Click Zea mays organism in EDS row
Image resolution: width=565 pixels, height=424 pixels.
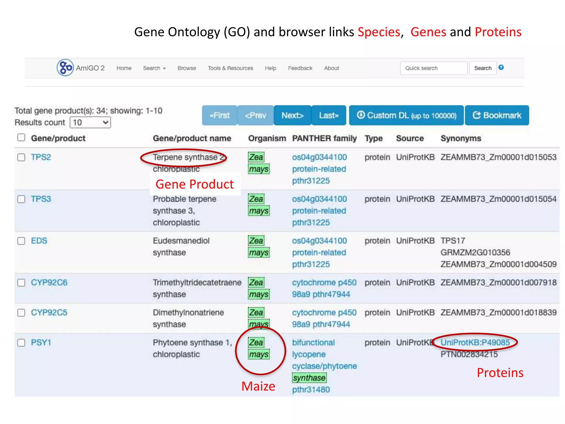[x=258, y=247]
